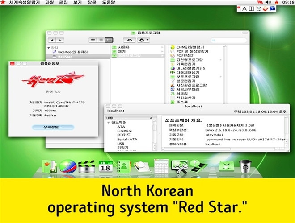Switch file browser to list view
Viewport: 295px width, 223px height.
(x=100, y=40)
